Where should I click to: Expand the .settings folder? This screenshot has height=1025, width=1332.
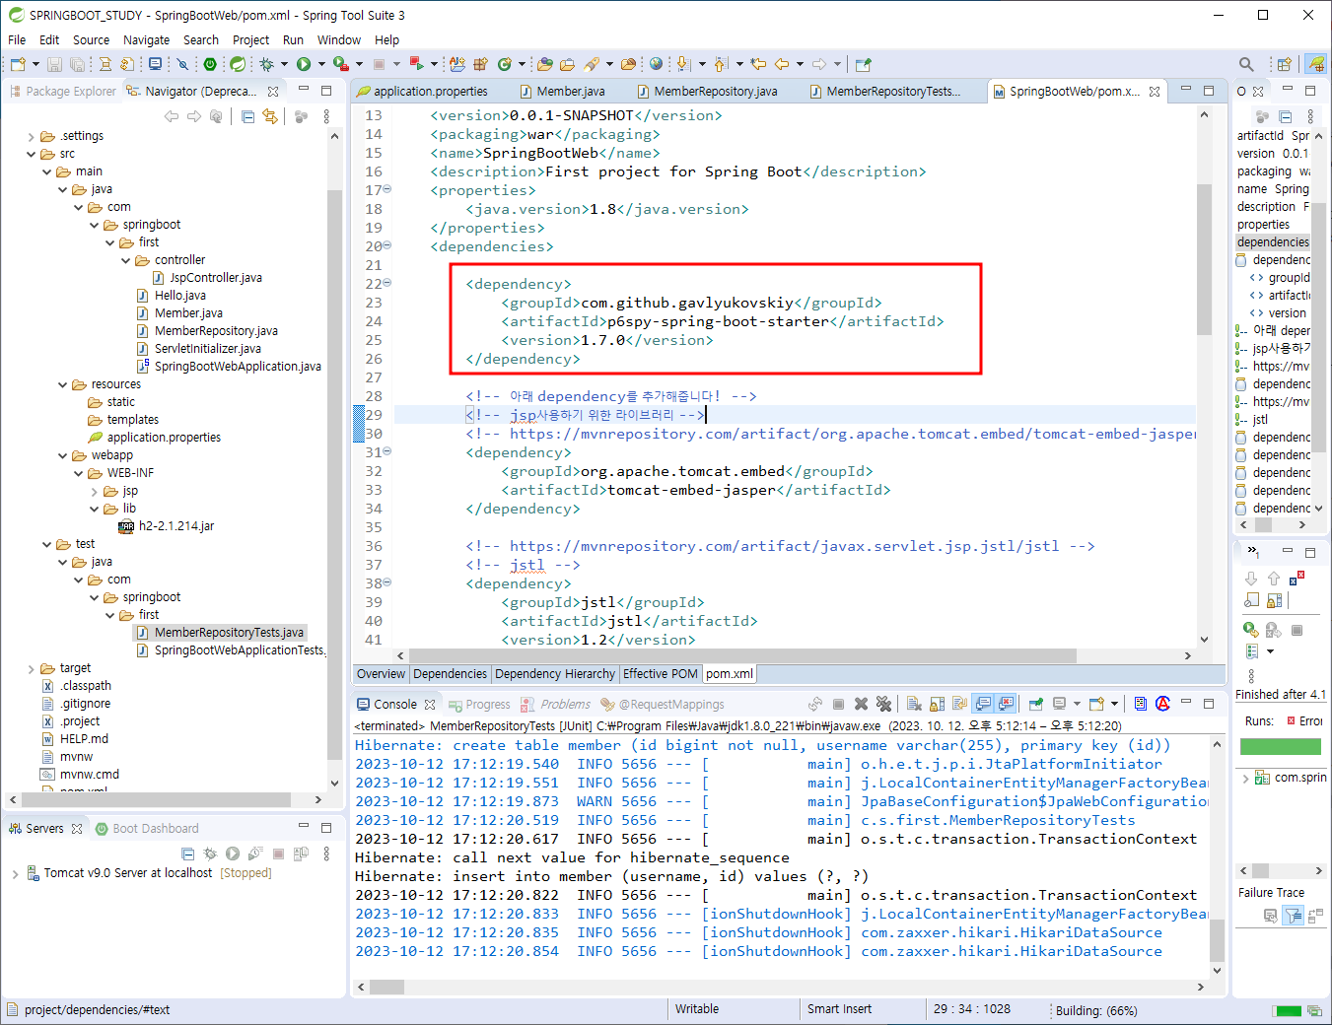tap(32, 136)
